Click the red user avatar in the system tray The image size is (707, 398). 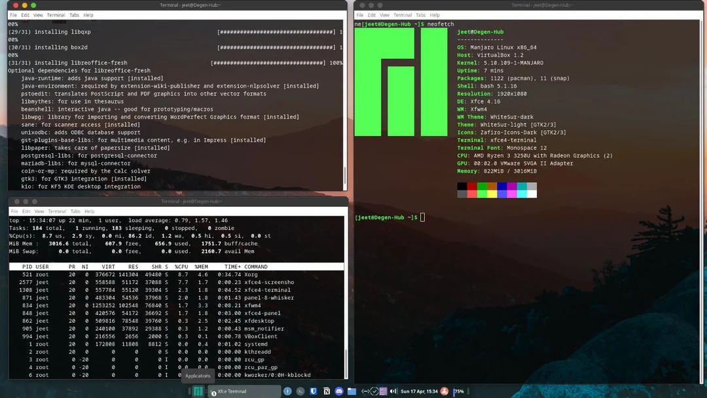click(444, 392)
